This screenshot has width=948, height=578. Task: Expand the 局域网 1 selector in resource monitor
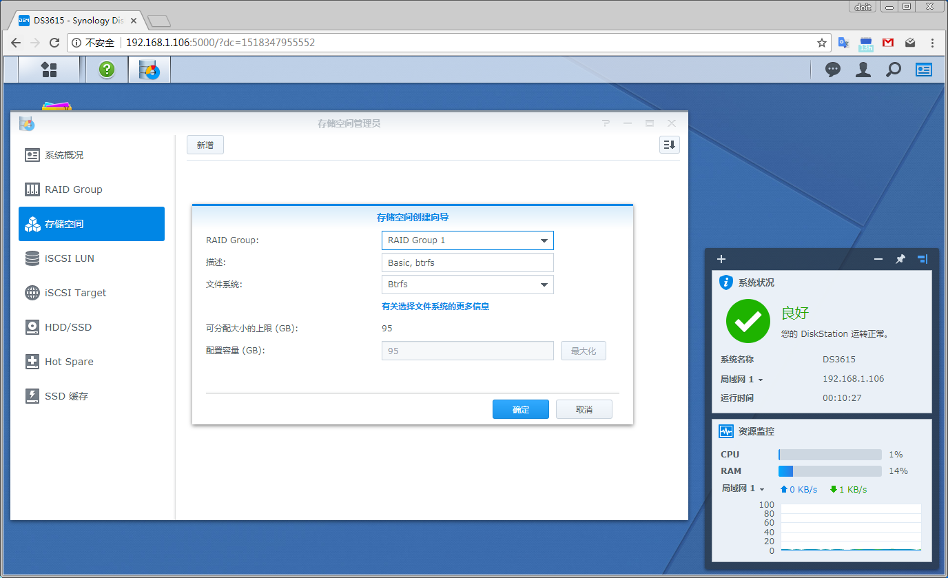743,489
